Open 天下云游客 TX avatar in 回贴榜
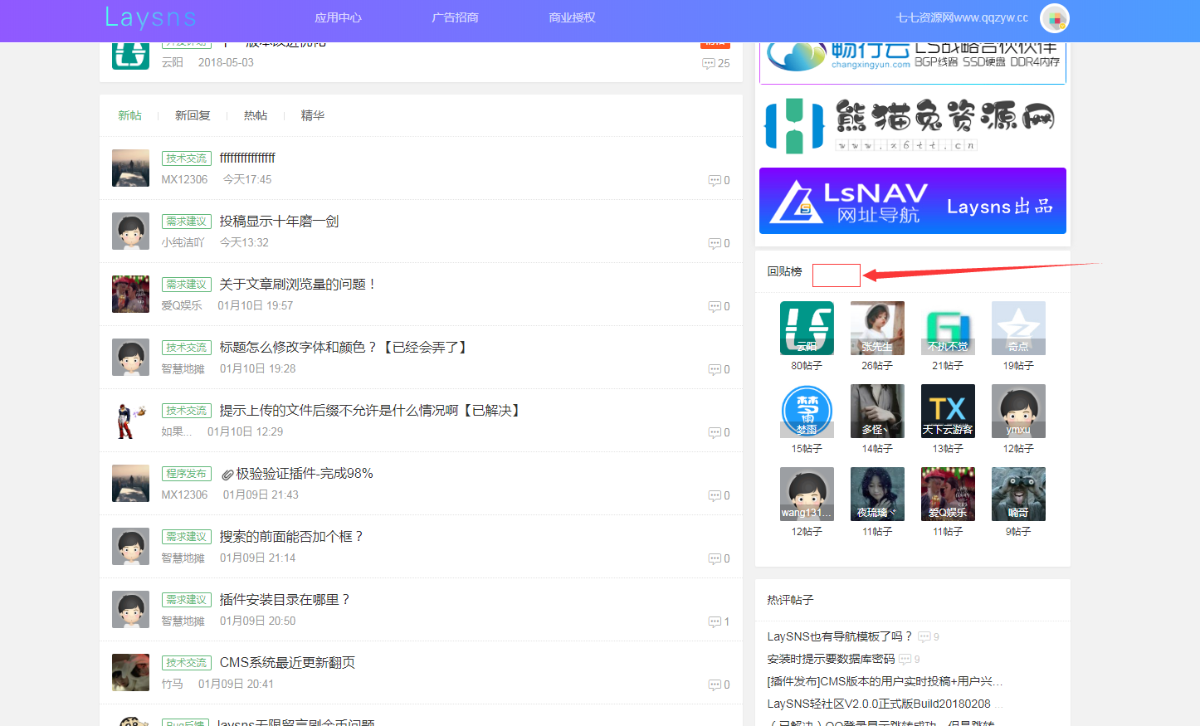The width and height of the screenshot is (1200, 726). (x=948, y=411)
